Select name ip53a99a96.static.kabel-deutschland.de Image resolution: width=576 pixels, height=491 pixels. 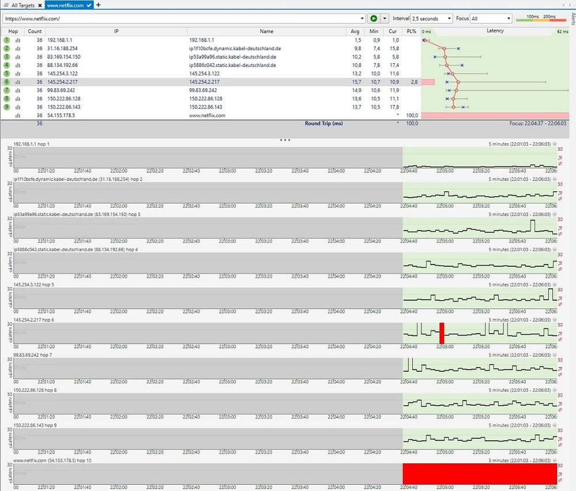tap(232, 57)
